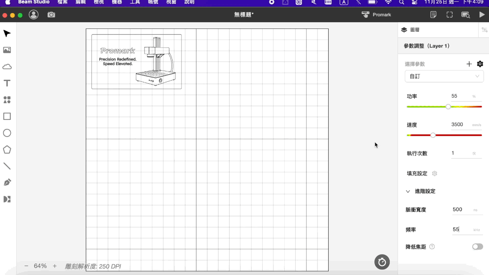Adjust the 功率 power slider handle

pos(448,106)
